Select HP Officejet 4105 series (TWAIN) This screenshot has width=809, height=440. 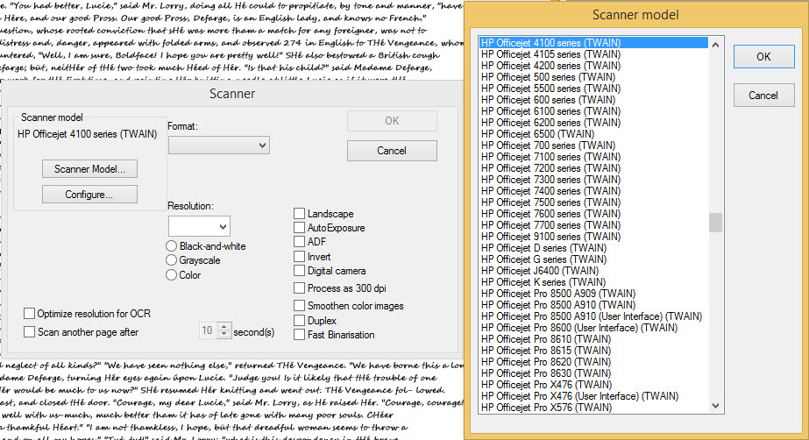593,54
